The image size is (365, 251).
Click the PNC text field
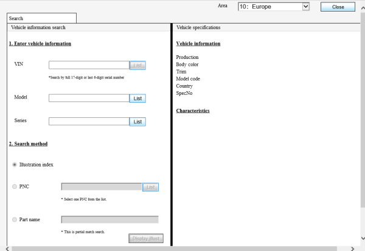point(102,187)
